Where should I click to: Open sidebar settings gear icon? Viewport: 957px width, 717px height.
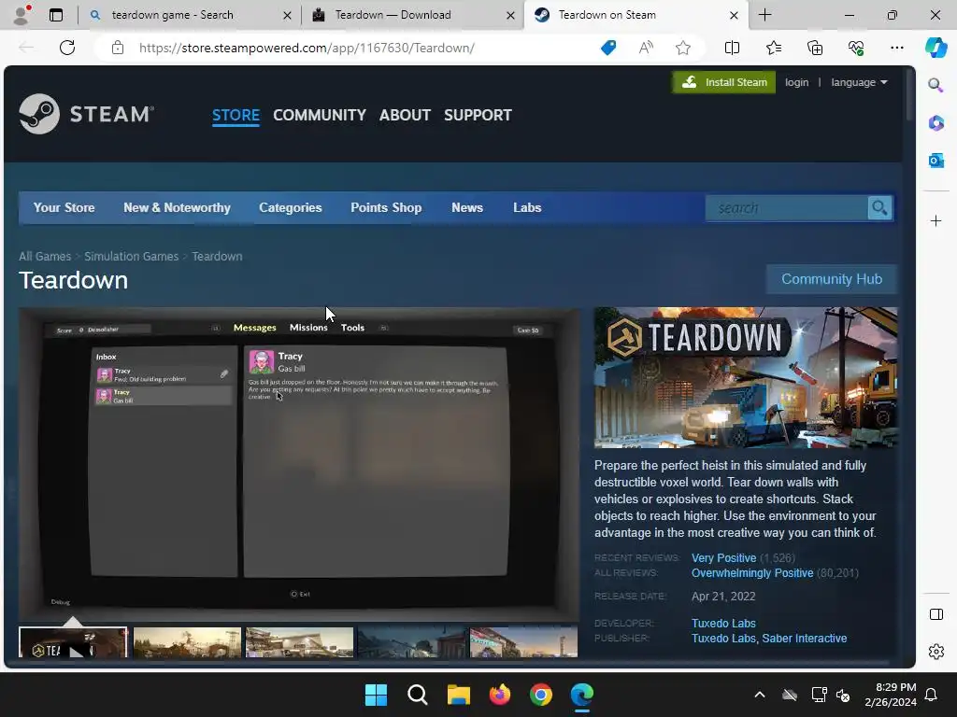pyautogui.click(x=936, y=652)
